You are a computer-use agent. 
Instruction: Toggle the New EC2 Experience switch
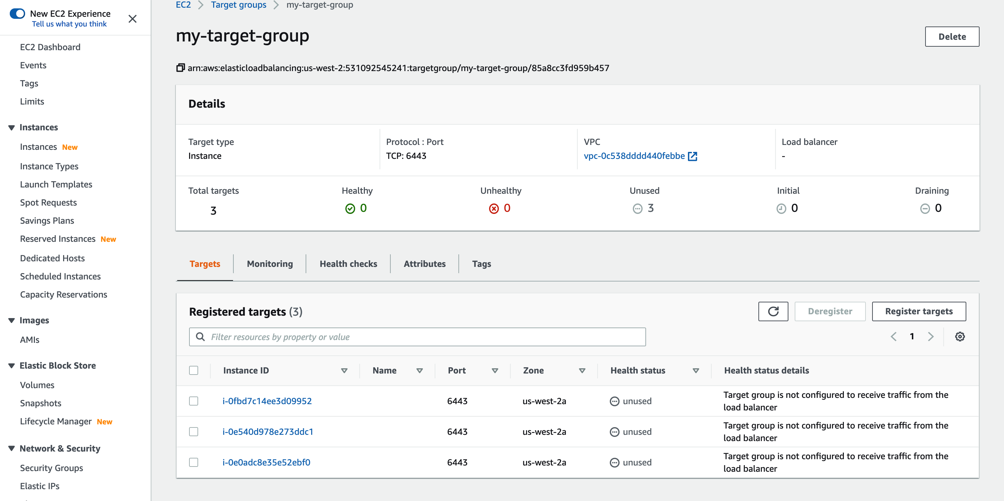(17, 14)
